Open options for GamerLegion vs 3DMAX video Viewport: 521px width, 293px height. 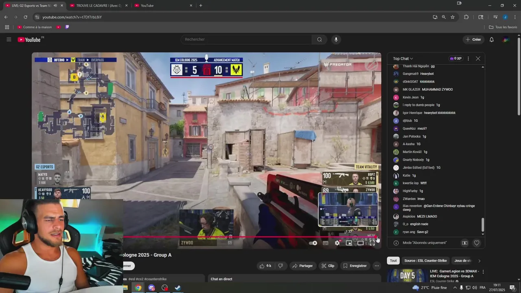click(x=483, y=271)
